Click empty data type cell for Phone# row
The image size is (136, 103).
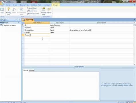pos(60,35)
